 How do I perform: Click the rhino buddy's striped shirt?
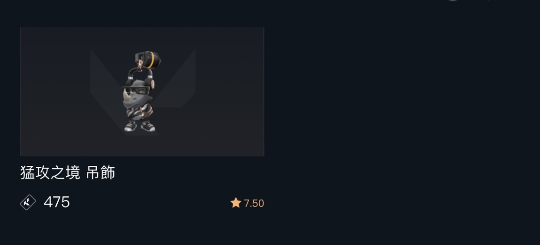139,112
